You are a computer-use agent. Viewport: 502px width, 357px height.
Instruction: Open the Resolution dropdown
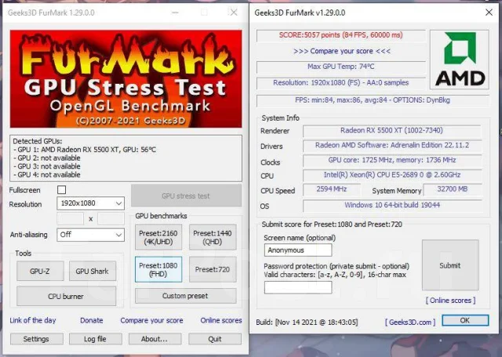click(x=91, y=204)
